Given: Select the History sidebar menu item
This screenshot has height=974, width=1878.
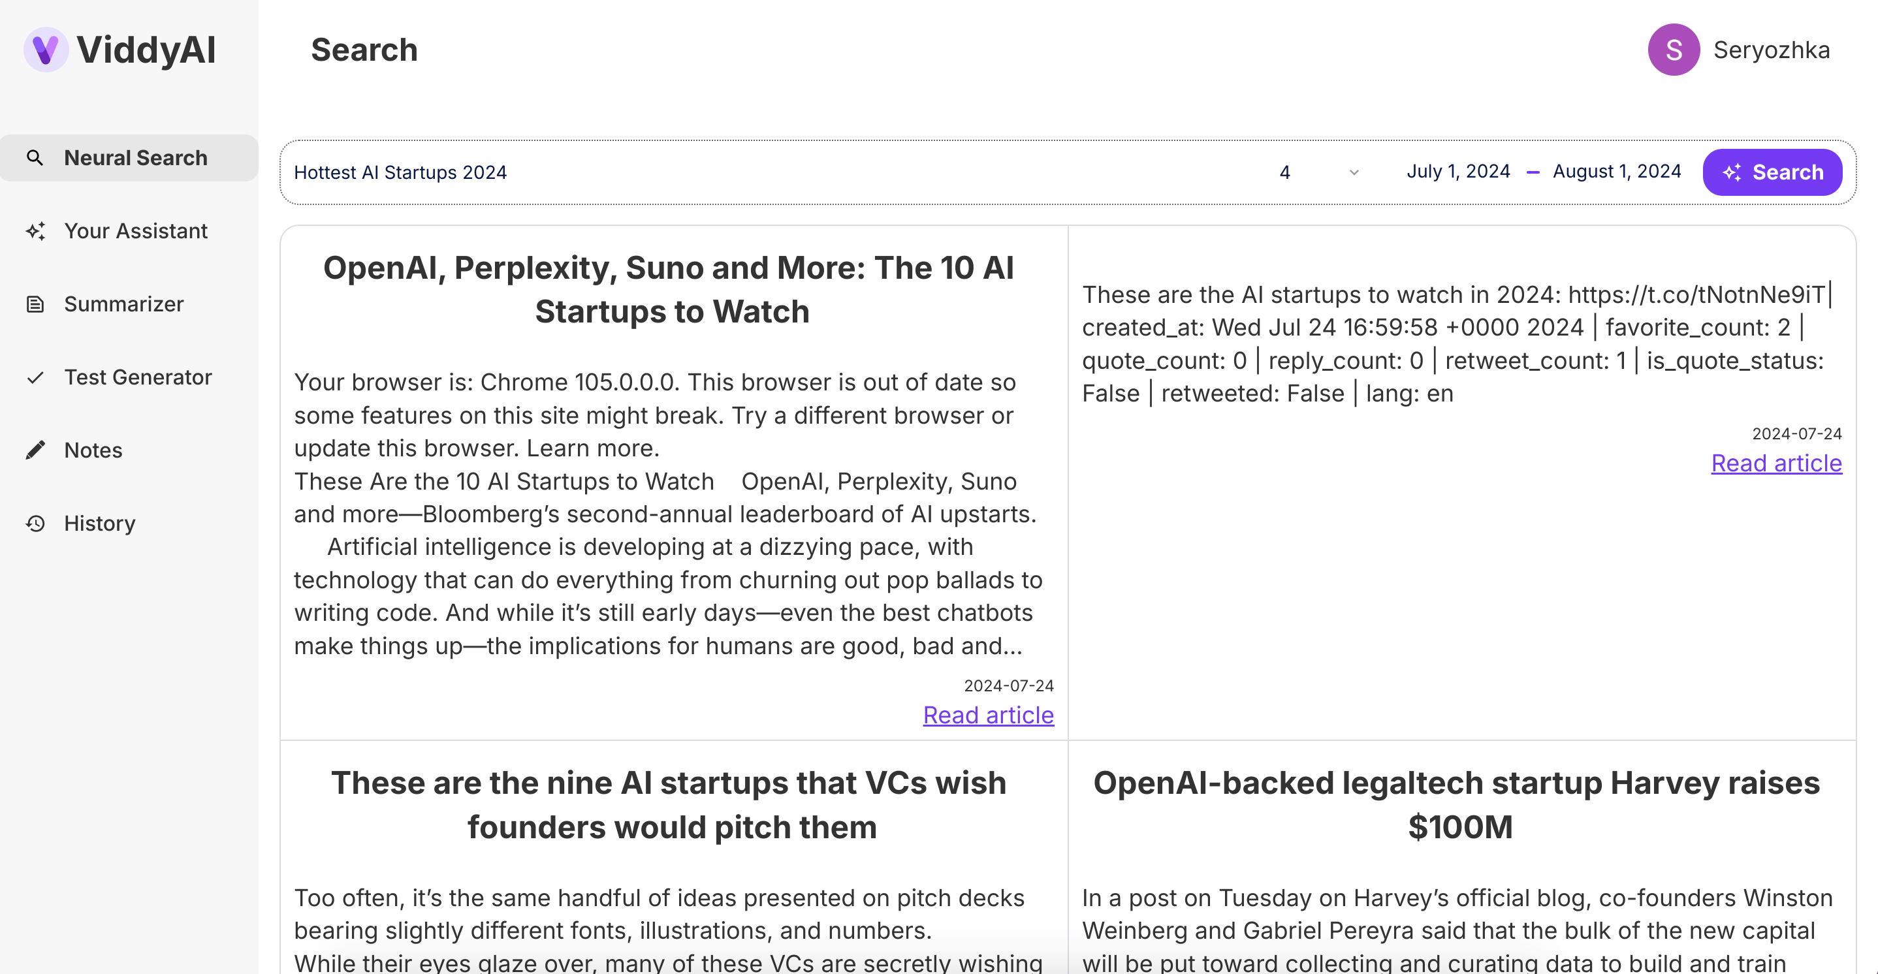Looking at the screenshot, I should [100, 524].
